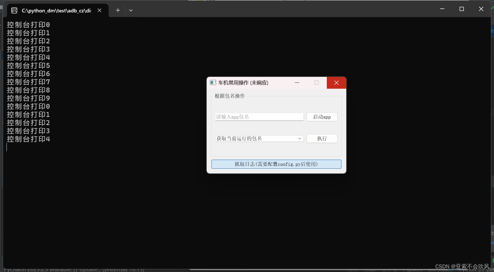Close the 车机常用操作 dialog

point(336,83)
